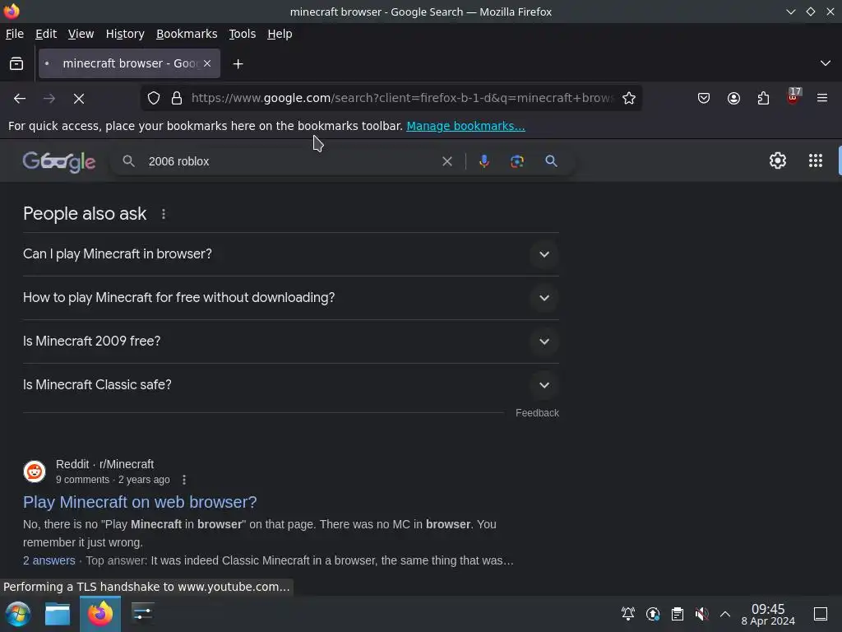
Task: Open a new tab
Action: point(238,64)
